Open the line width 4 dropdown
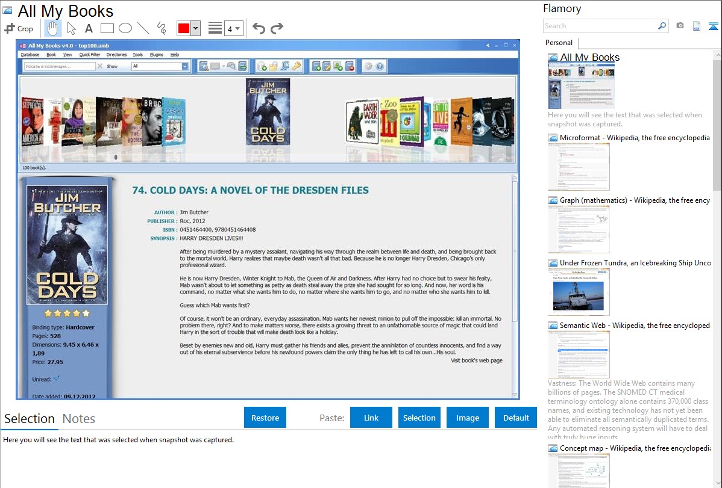The width and height of the screenshot is (722, 488). (x=234, y=29)
